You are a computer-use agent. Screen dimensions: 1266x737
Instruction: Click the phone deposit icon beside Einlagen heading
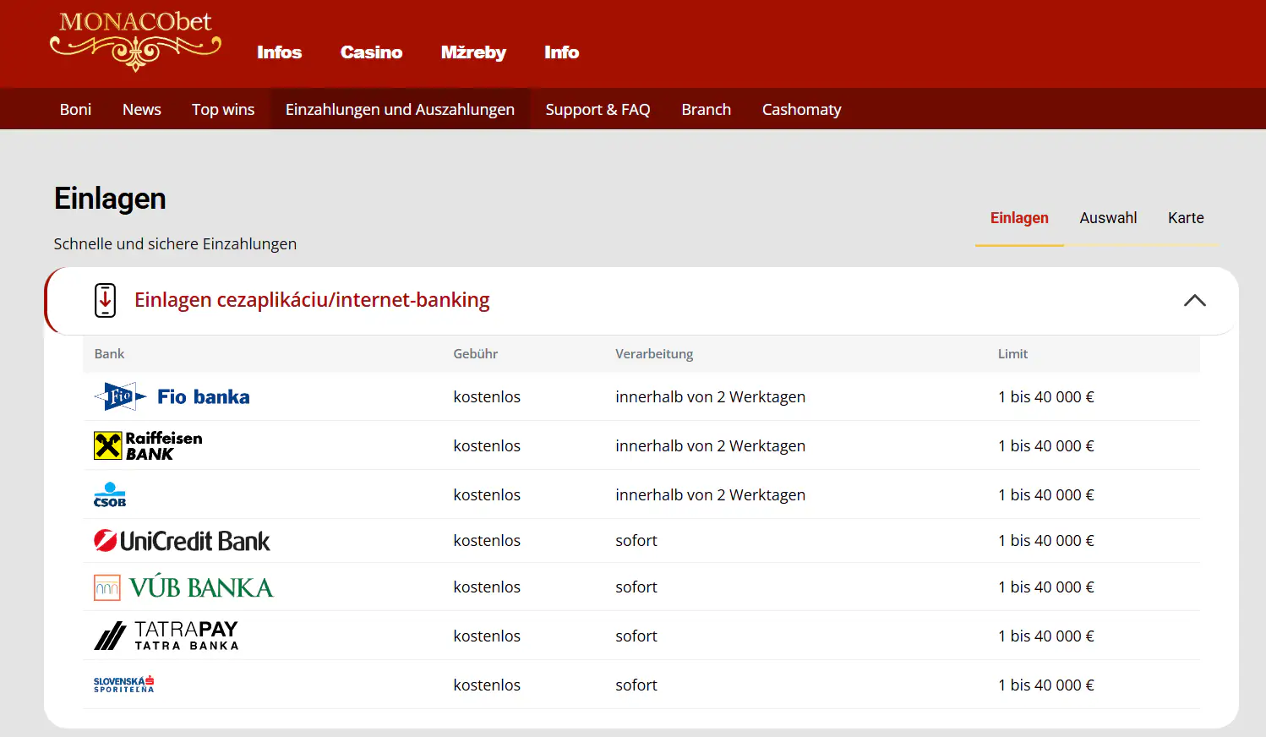105,300
